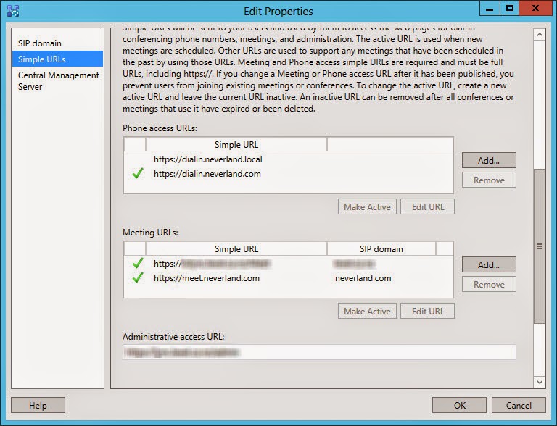The image size is (557, 426).
Task: Select SIP domain in left pane
Action: coord(40,43)
